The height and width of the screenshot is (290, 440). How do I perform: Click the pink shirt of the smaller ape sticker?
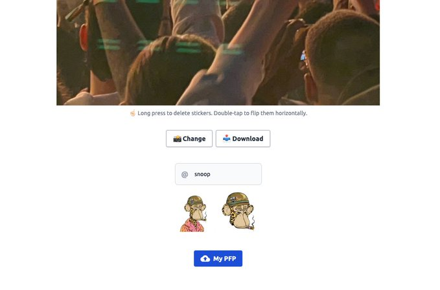pos(193,226)
